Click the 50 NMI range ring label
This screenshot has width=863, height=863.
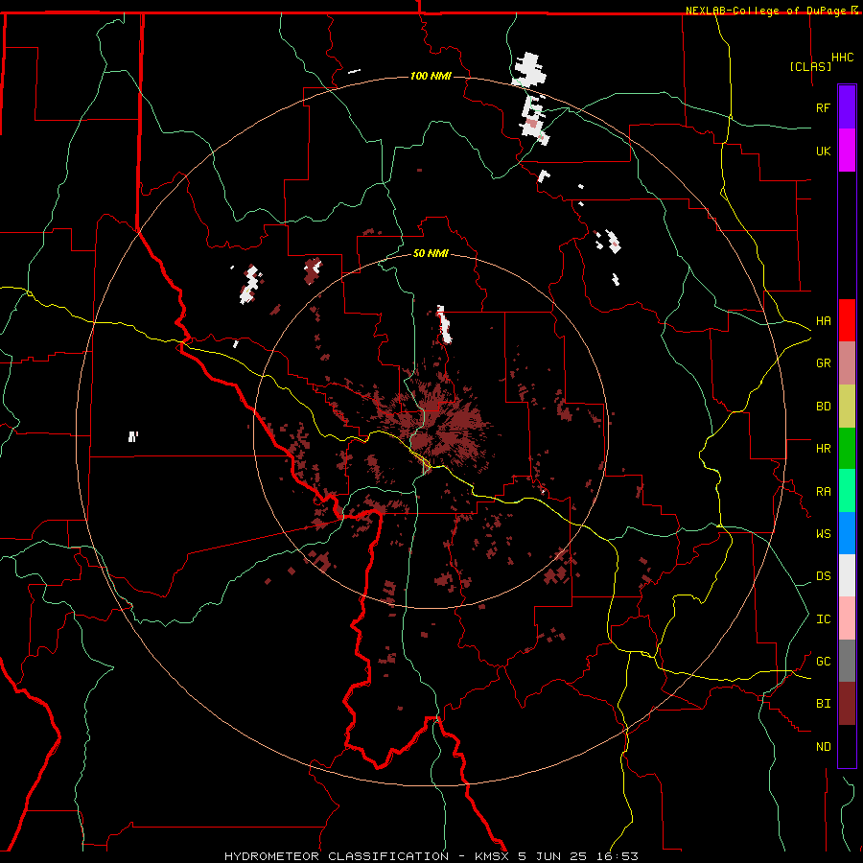431,253
